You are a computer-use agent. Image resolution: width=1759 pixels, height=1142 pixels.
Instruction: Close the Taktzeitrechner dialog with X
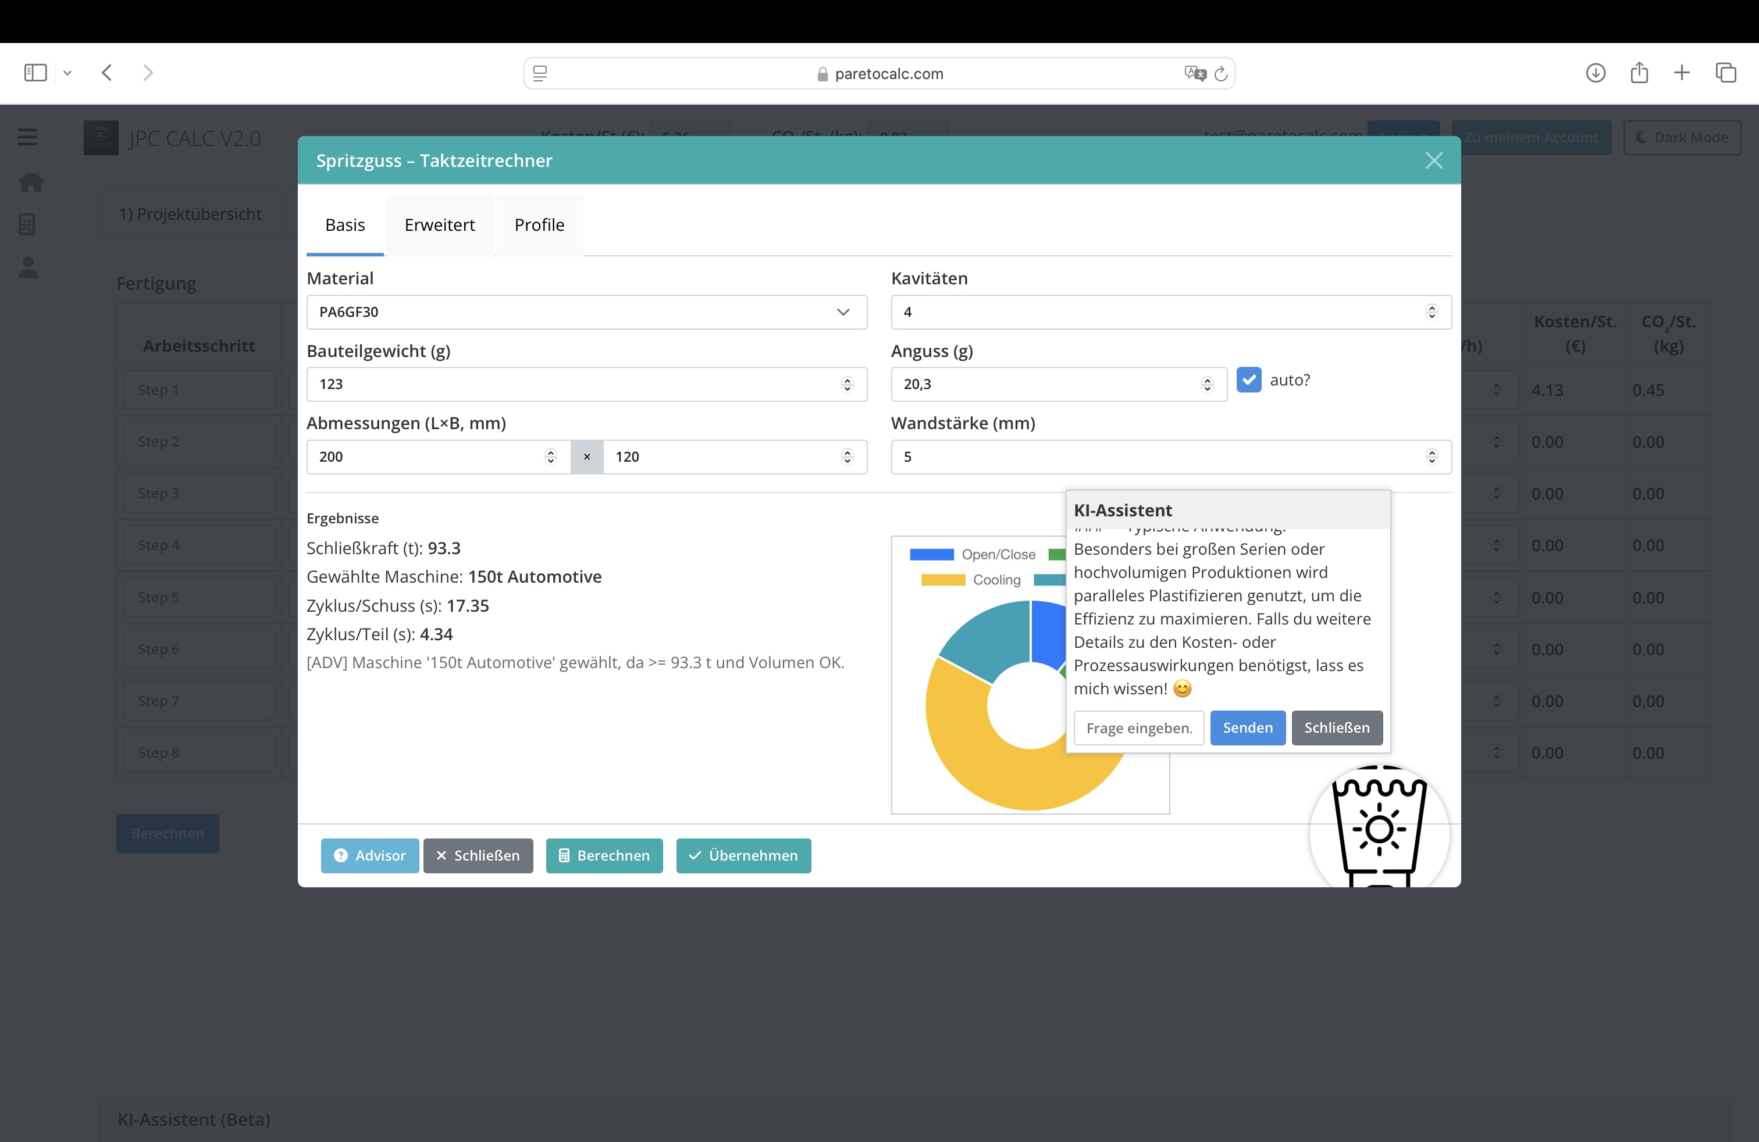point(1434,160)
